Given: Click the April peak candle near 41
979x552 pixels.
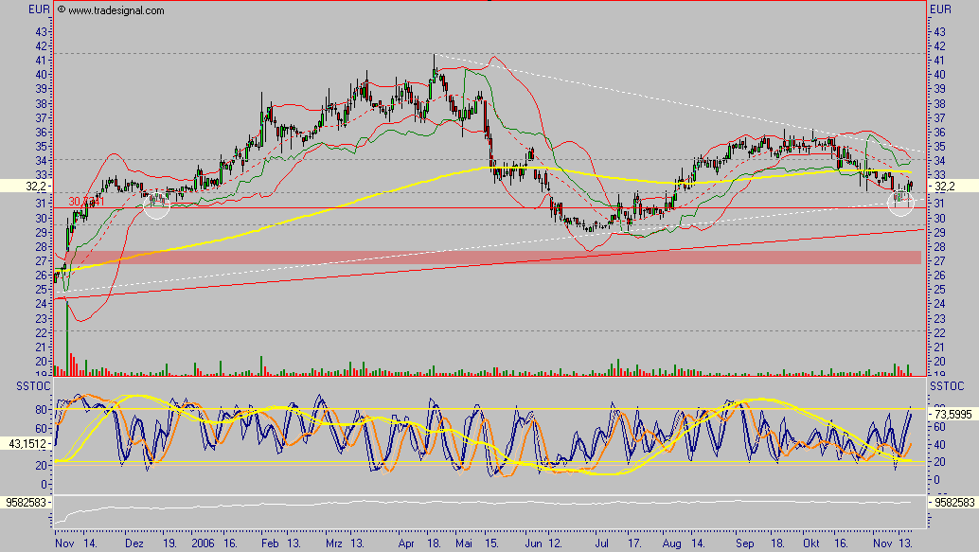Looking at the screenshot, I should coord(435,68).
